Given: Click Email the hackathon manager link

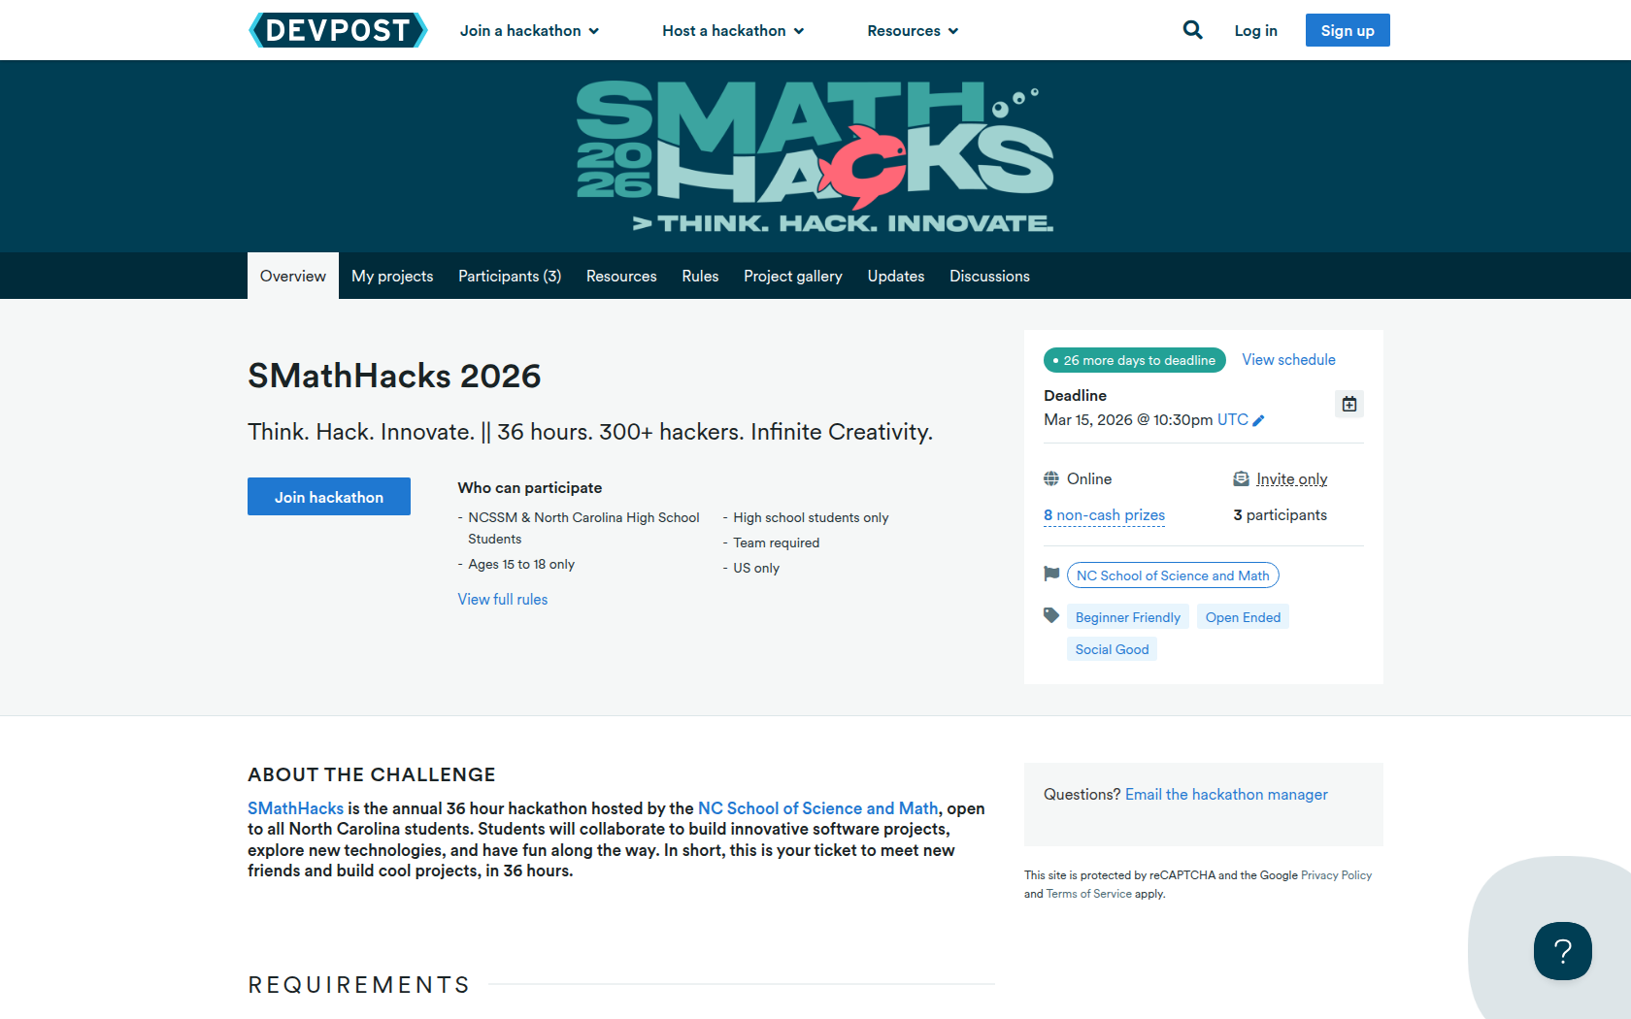Looking at the screenshot, I should pos(1226,795).
